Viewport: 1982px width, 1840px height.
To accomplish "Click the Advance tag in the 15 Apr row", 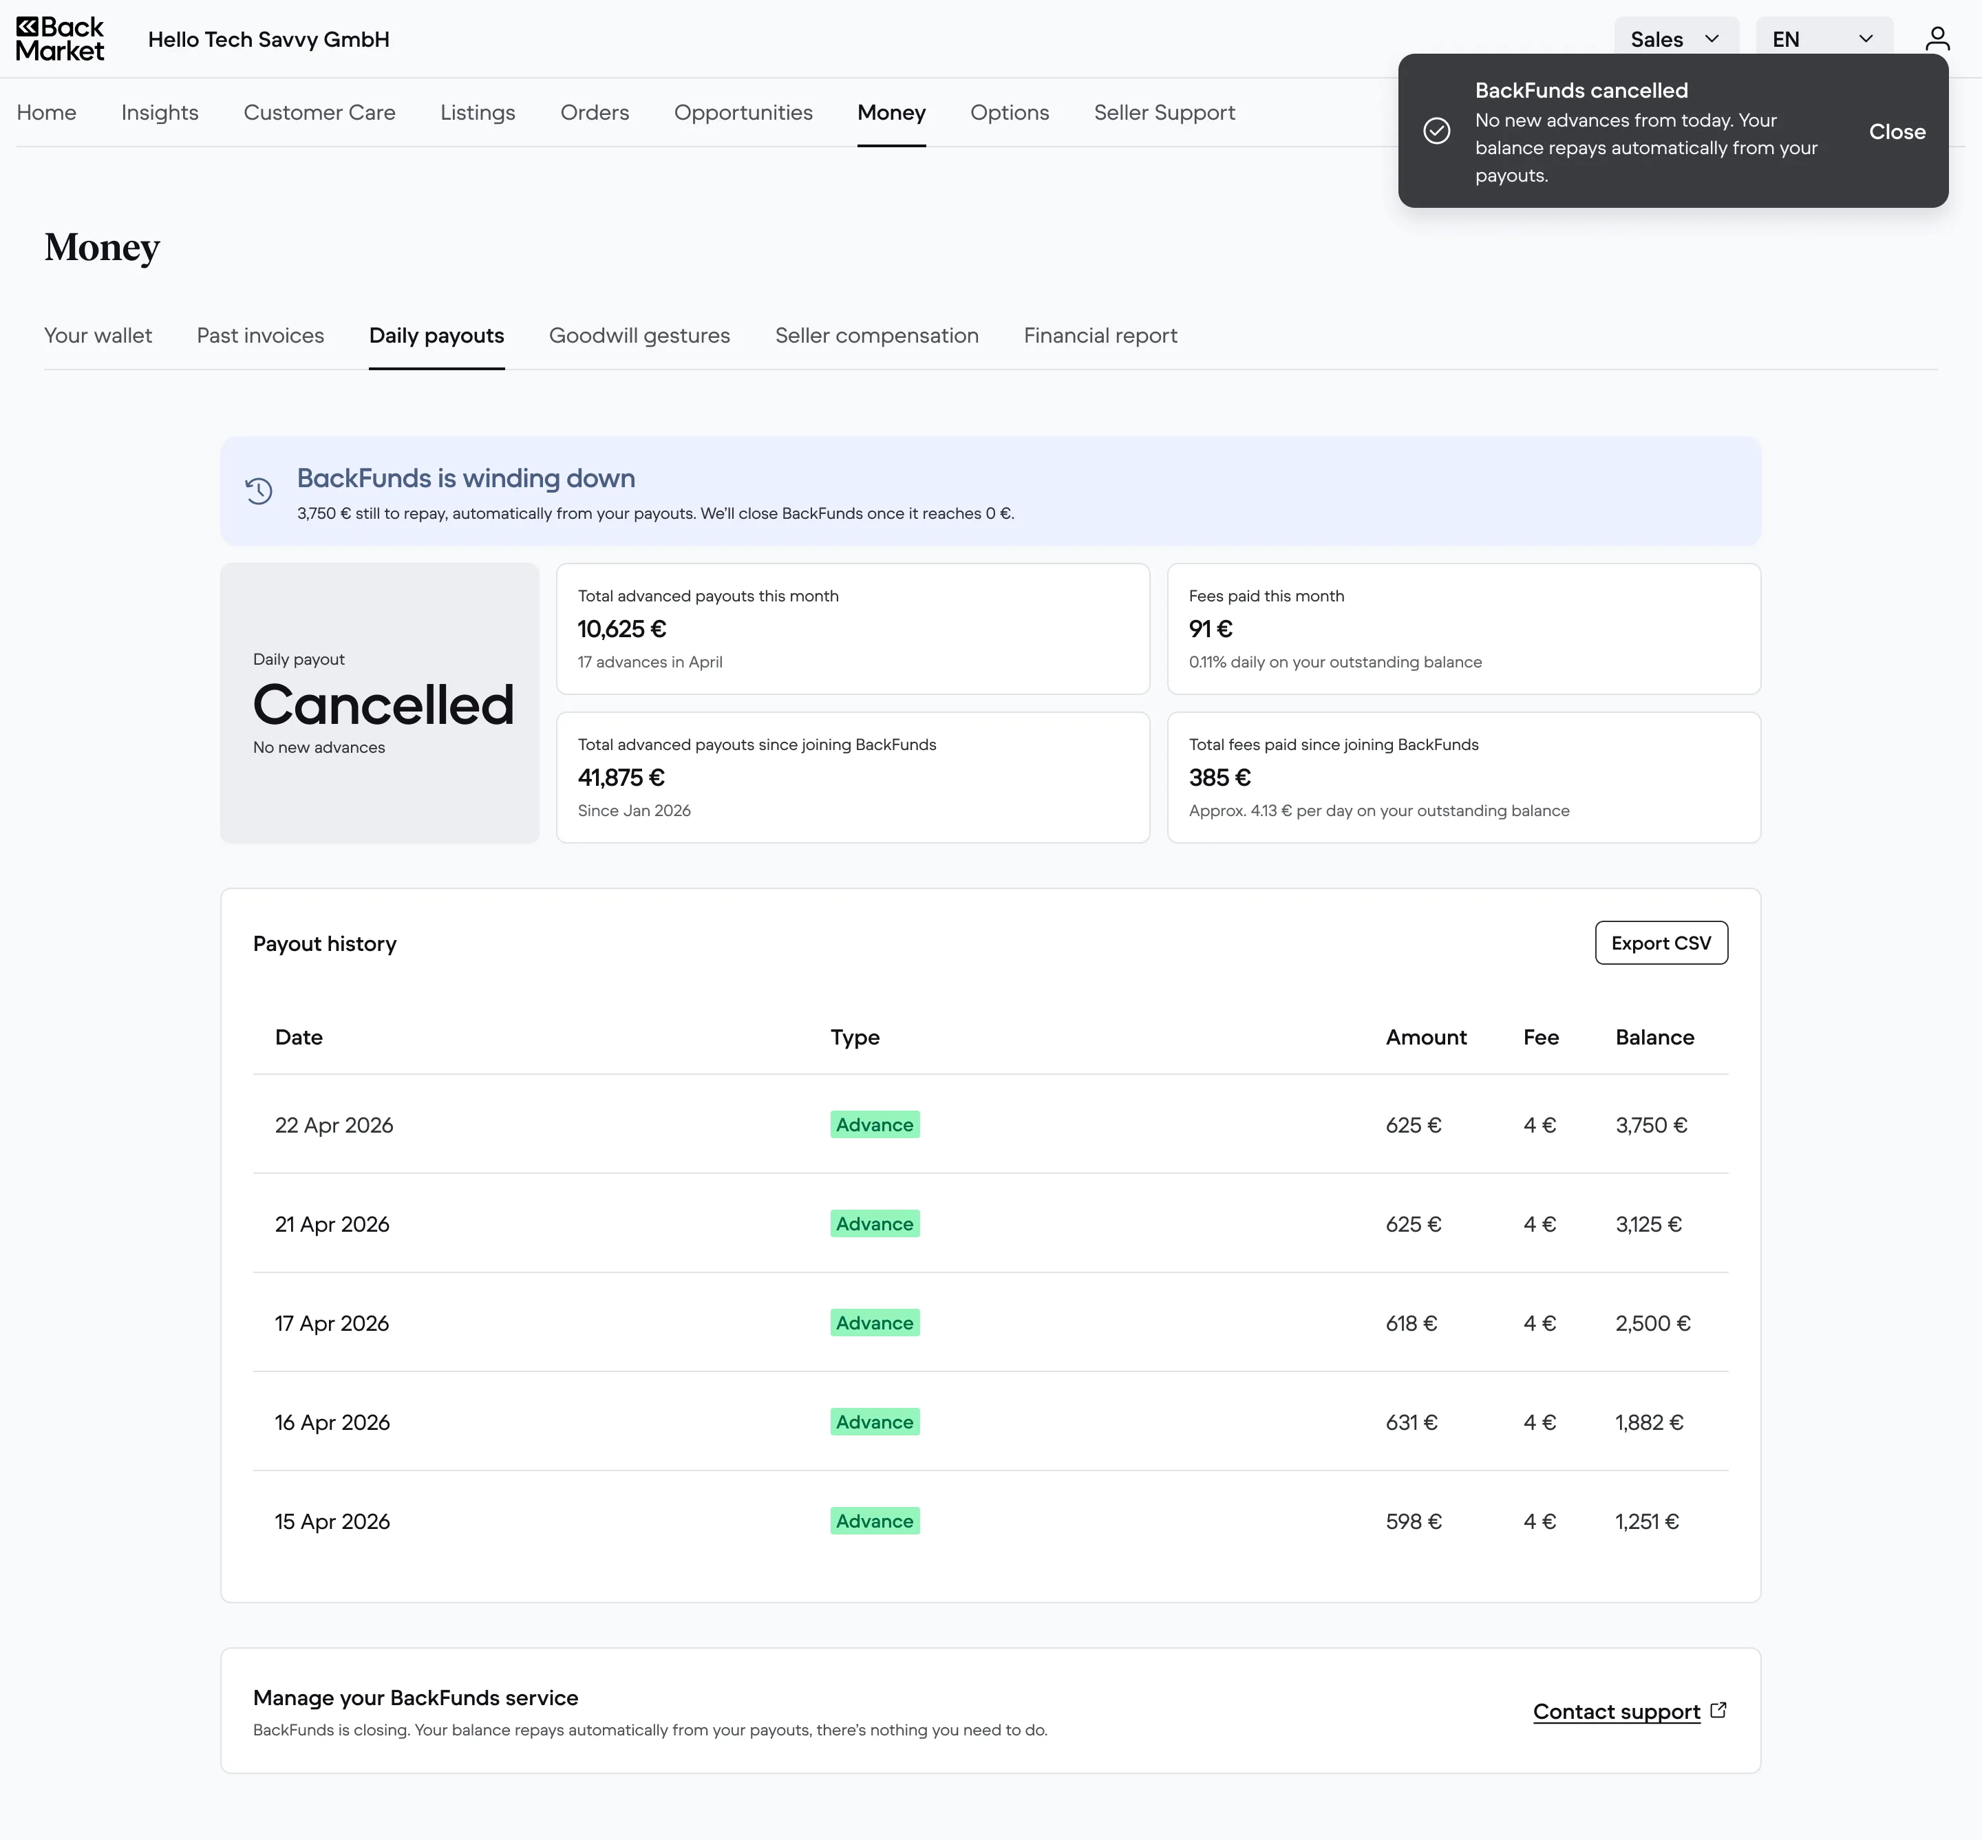I will pos(875,1521).
